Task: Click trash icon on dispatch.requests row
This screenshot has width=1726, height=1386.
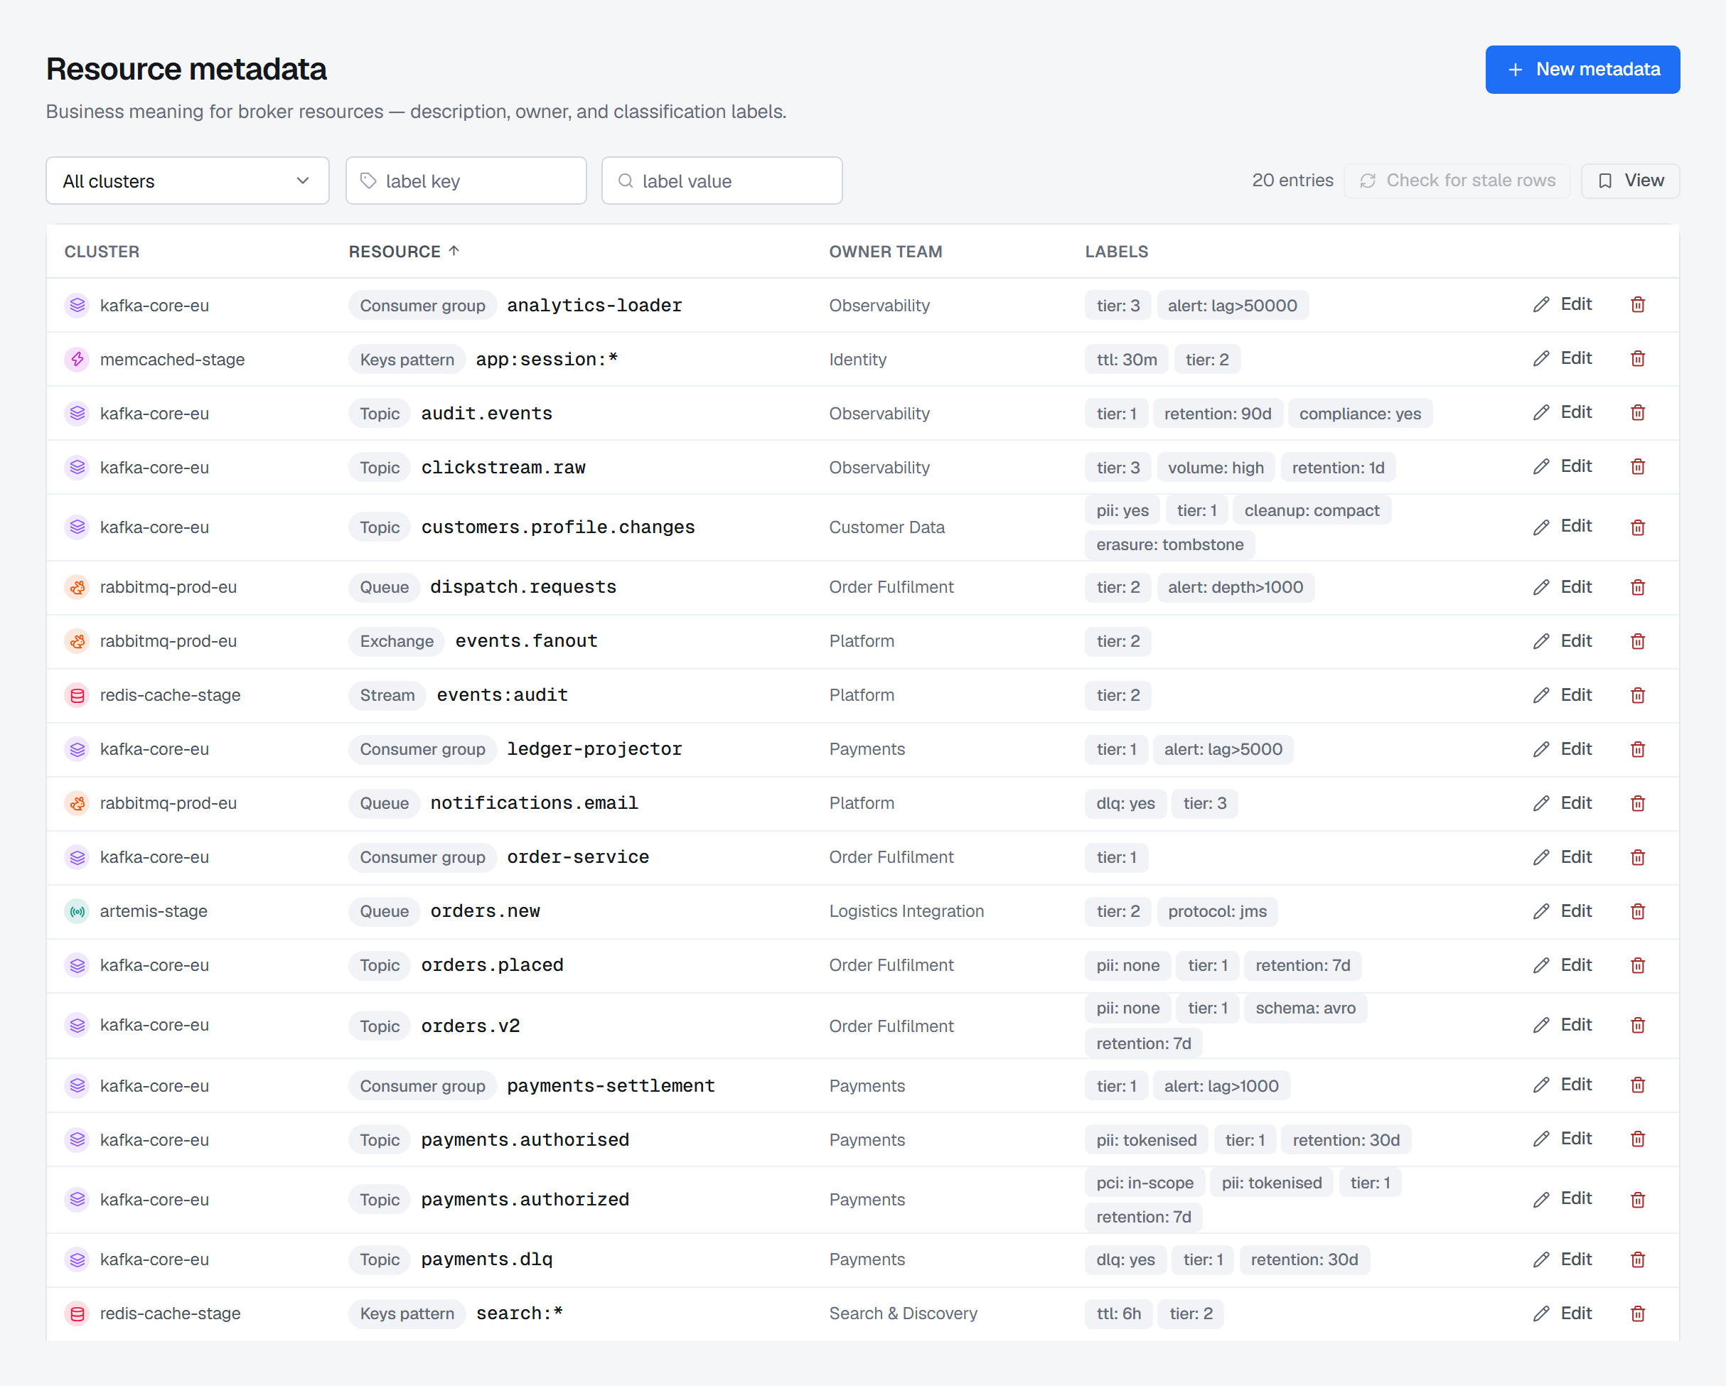Action: [1637, 587]
